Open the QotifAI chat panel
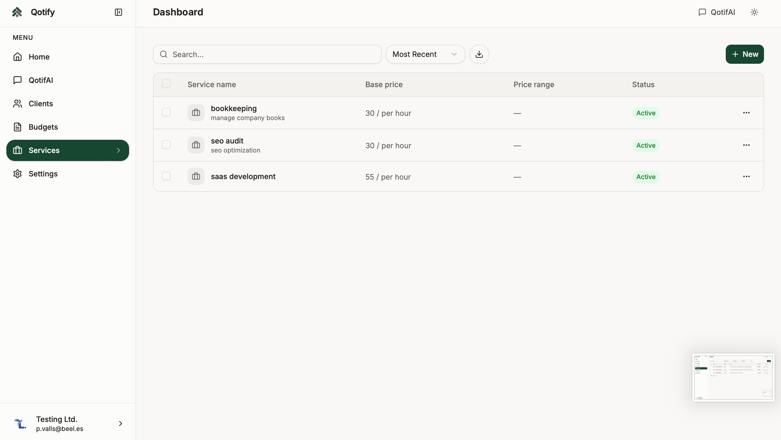781x440 pixels. [716, 12]
